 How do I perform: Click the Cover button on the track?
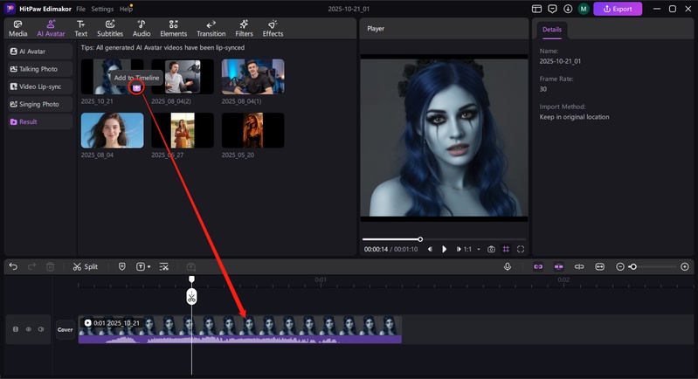66,329
